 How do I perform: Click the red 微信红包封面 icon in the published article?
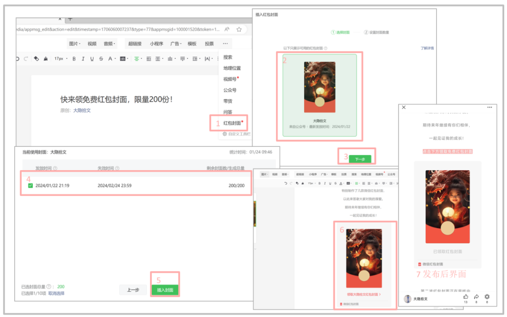click(x=420, y=264)
